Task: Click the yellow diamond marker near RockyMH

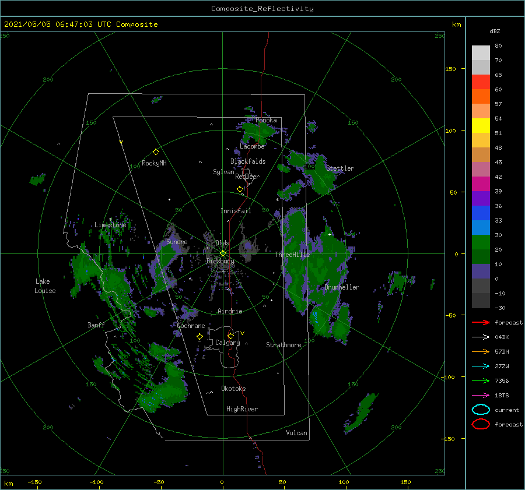Action: [x=156, y=152]
